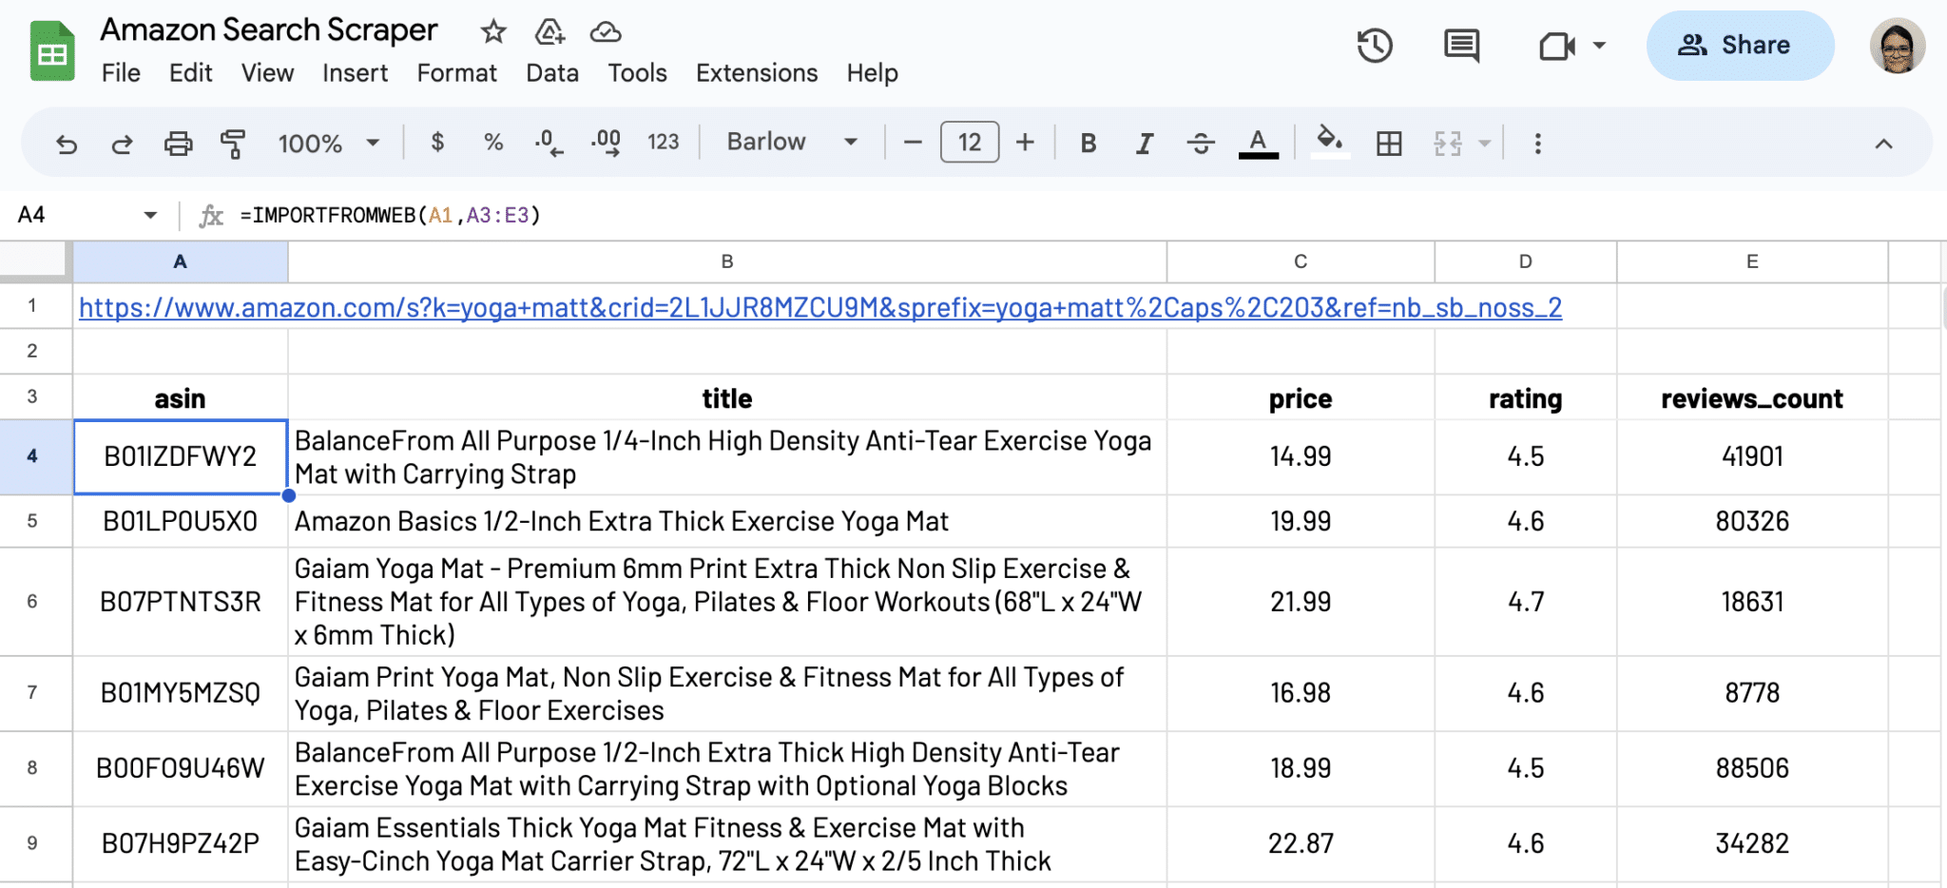Toggle bold formatting
The image size is (1947, 888).
coord(1089,144)
